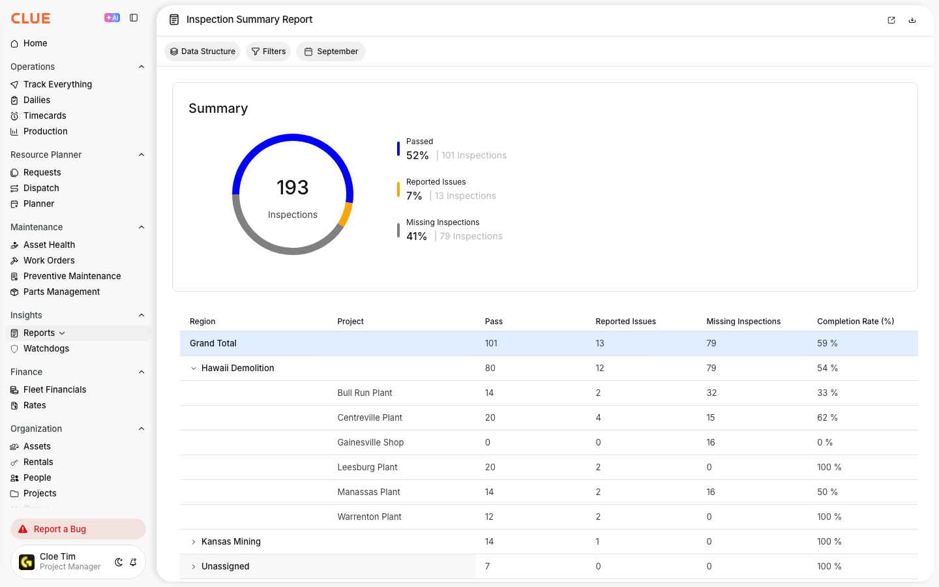Click the orange Reported Issues legend marker
The width and height of the screenshot is (939, 587).
398,189
